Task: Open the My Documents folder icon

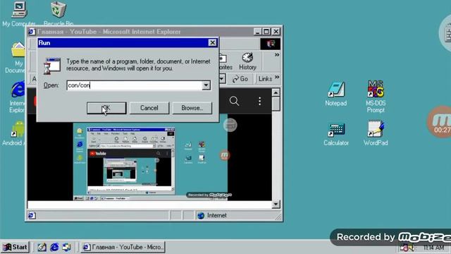Action: (x=18, y=49)
